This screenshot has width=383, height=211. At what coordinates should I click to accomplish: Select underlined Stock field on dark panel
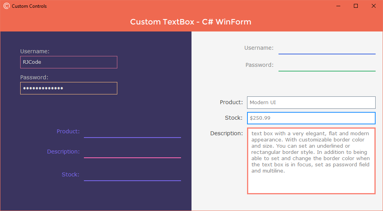(x=132, y=175)
